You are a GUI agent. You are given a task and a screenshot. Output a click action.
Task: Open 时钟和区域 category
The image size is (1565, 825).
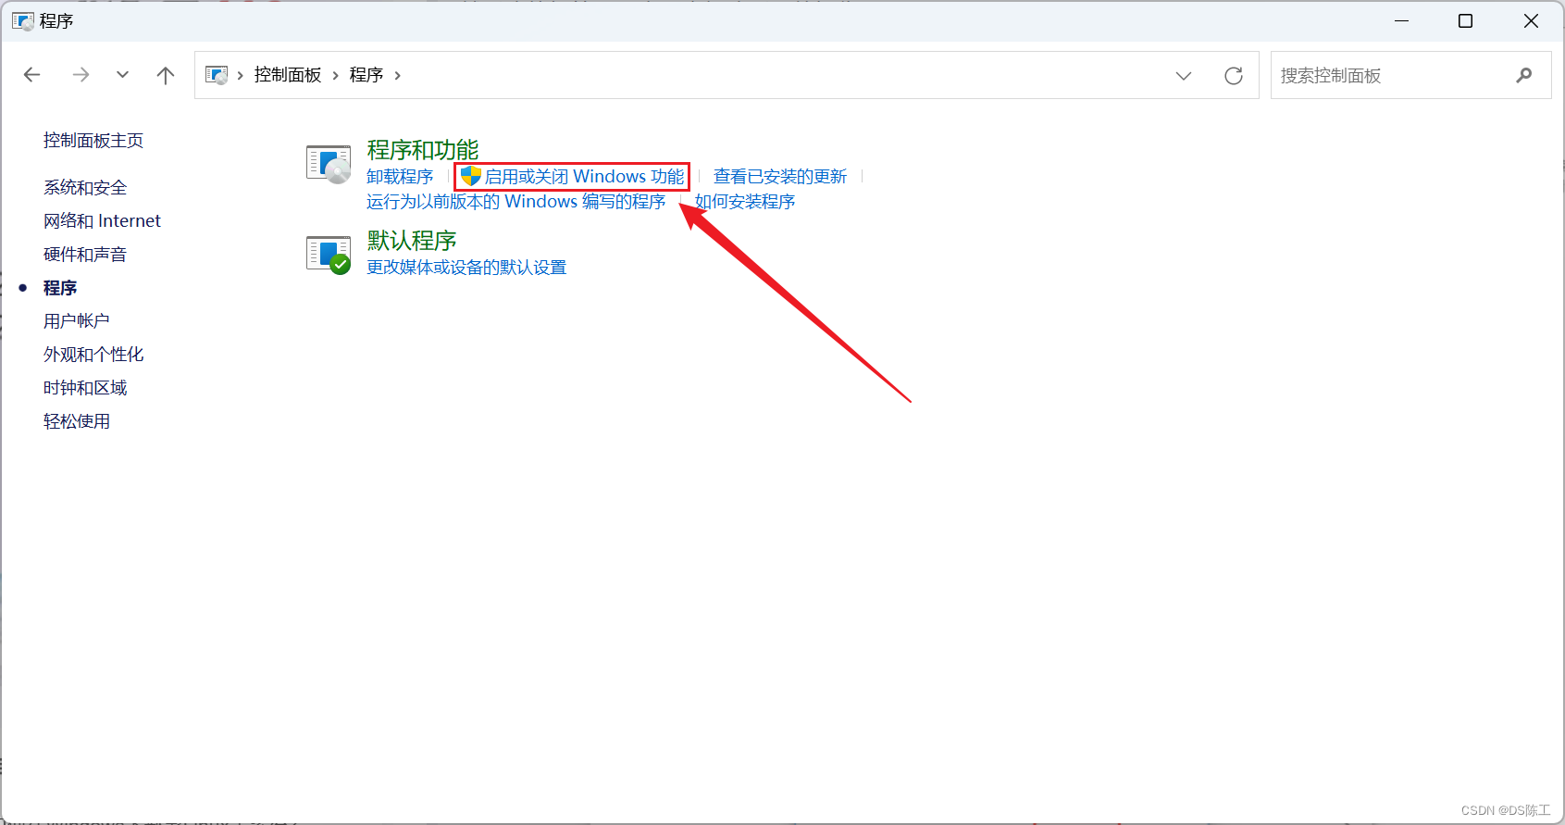click(x=85, y=388)
